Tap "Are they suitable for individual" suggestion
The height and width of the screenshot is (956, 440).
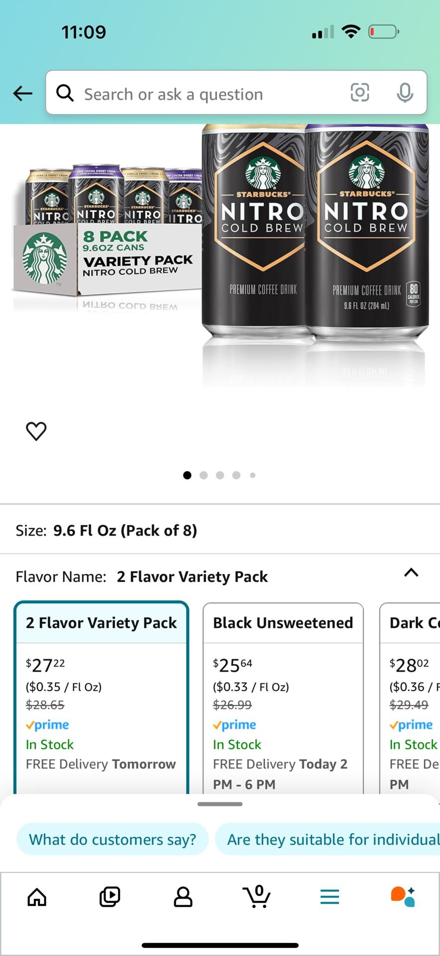[x=329, y=839]
